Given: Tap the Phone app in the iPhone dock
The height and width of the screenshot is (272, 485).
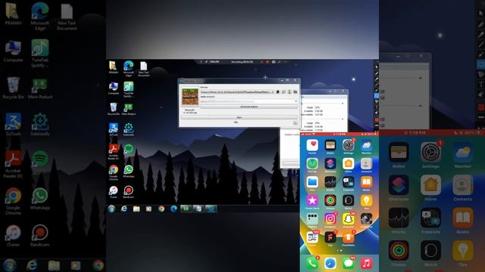Looking at the screenshot, I should (312, 264).
